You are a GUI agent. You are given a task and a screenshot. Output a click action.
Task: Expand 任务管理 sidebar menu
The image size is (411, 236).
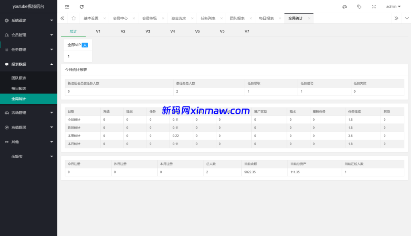click(x=28, y=49)
